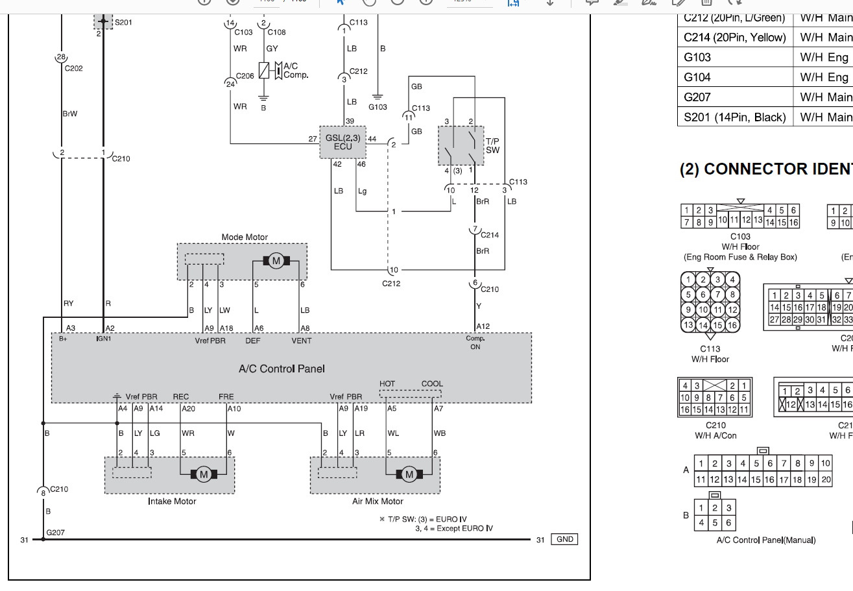Click the (2) CONNECTOR IDENT heading
The image size is (853, 591).
pos(766,169)
